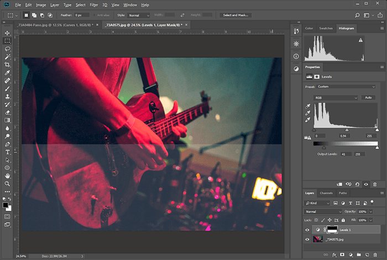Viewport: 387px width, 260px height.
Task: Enable Intersect with selection mode
Action: coord(50,15)
